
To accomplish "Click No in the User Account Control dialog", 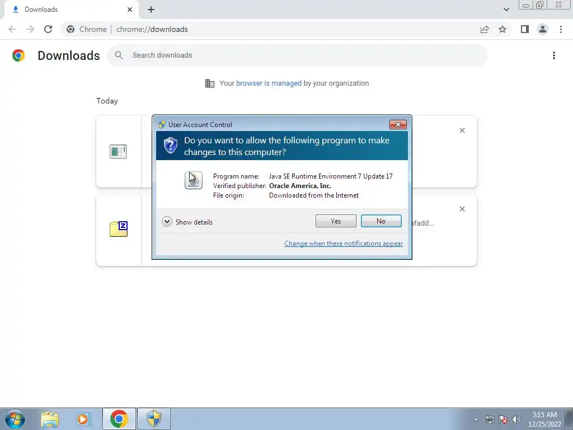I will click(x=381, y=221).
